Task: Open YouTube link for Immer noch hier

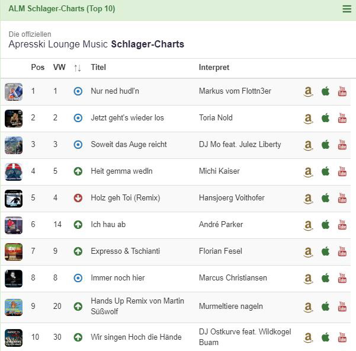Action: (x=342, y=278)
